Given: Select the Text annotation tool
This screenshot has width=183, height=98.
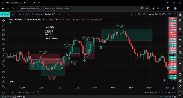Looking at the screenshot, I should [3, 49].
